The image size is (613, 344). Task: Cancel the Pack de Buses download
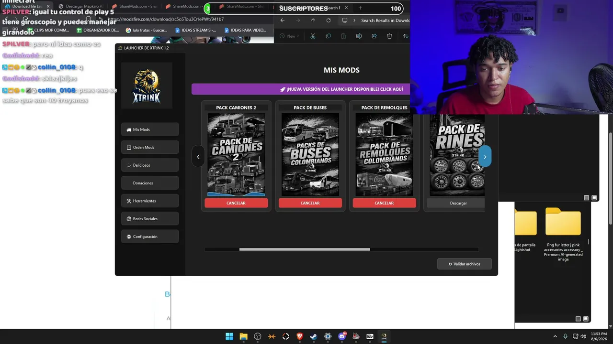310,203
